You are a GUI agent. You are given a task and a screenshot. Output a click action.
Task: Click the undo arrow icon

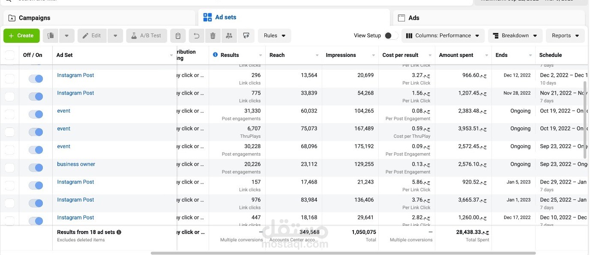tap(197, 36)
